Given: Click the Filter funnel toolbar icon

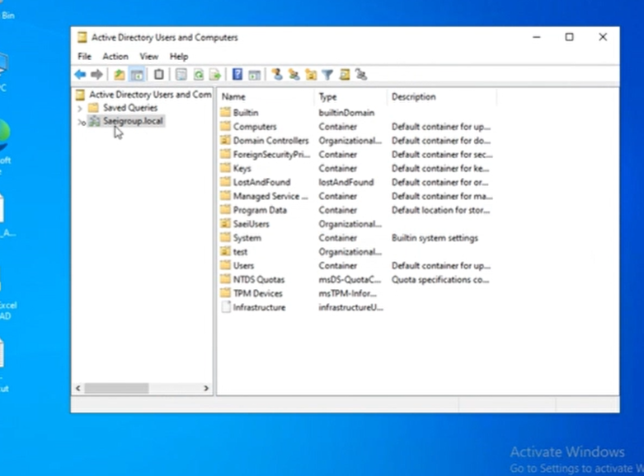Looking at the screenshot, I should (x=327, y=75).
